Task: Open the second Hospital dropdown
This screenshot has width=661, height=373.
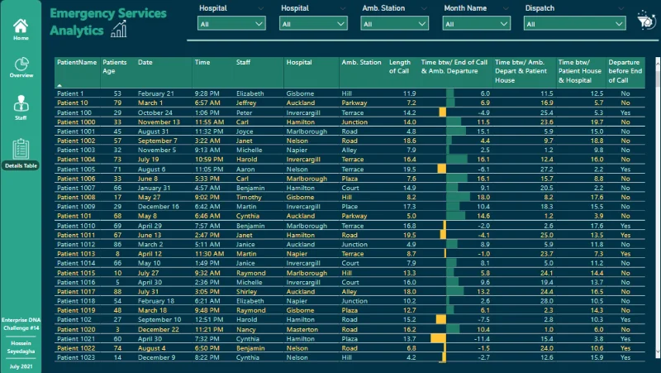Action: click(313, 24)
